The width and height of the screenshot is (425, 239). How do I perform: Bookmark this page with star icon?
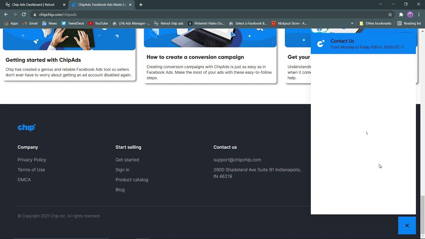point(390,14)
